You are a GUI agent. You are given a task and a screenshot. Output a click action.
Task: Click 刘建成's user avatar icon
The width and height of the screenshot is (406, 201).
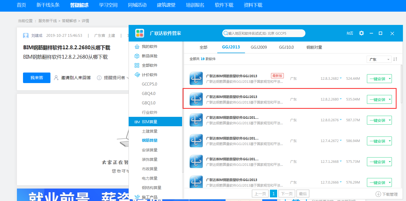[26, 35]
